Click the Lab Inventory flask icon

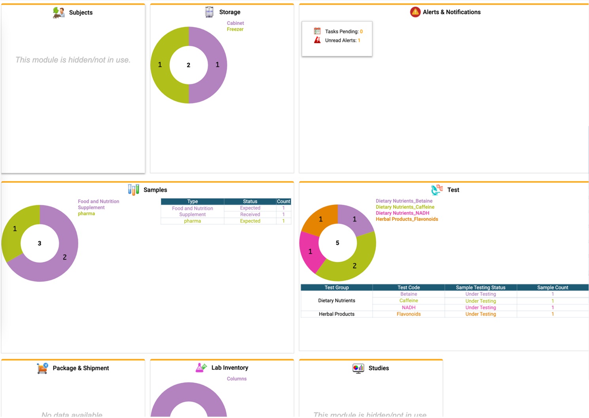click(x=201, y=368)
